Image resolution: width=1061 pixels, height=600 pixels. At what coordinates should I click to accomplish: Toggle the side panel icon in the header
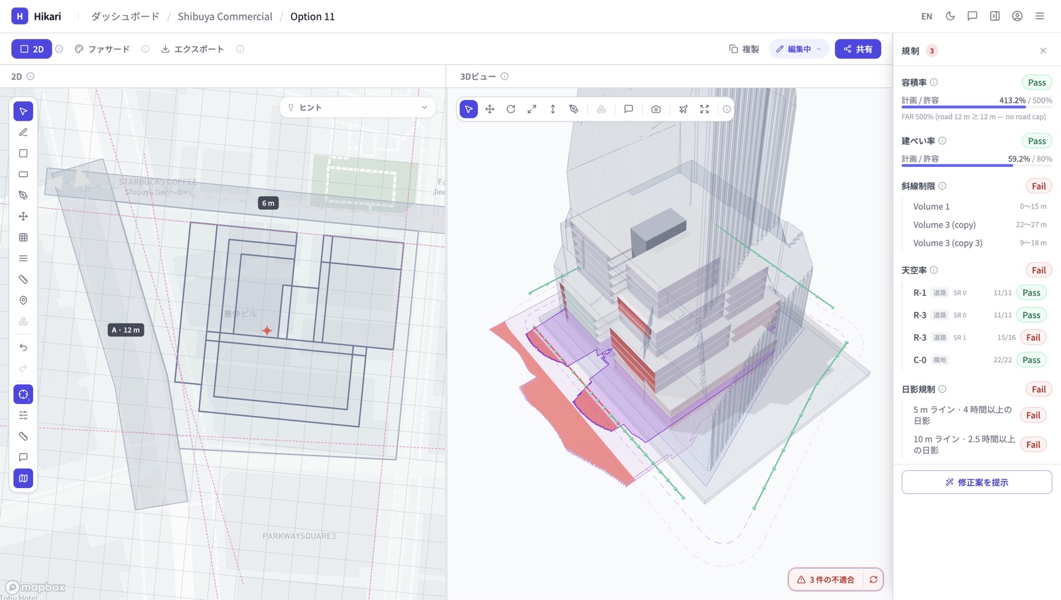click(x=995, y=16)
